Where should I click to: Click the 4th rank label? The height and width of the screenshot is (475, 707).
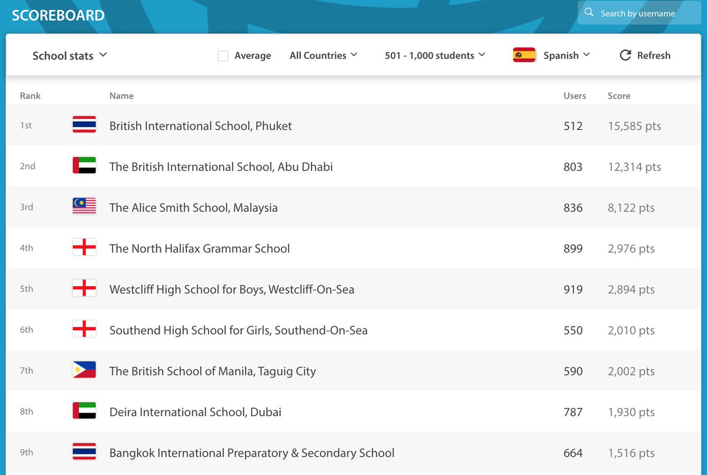click(x=27, y=248)
